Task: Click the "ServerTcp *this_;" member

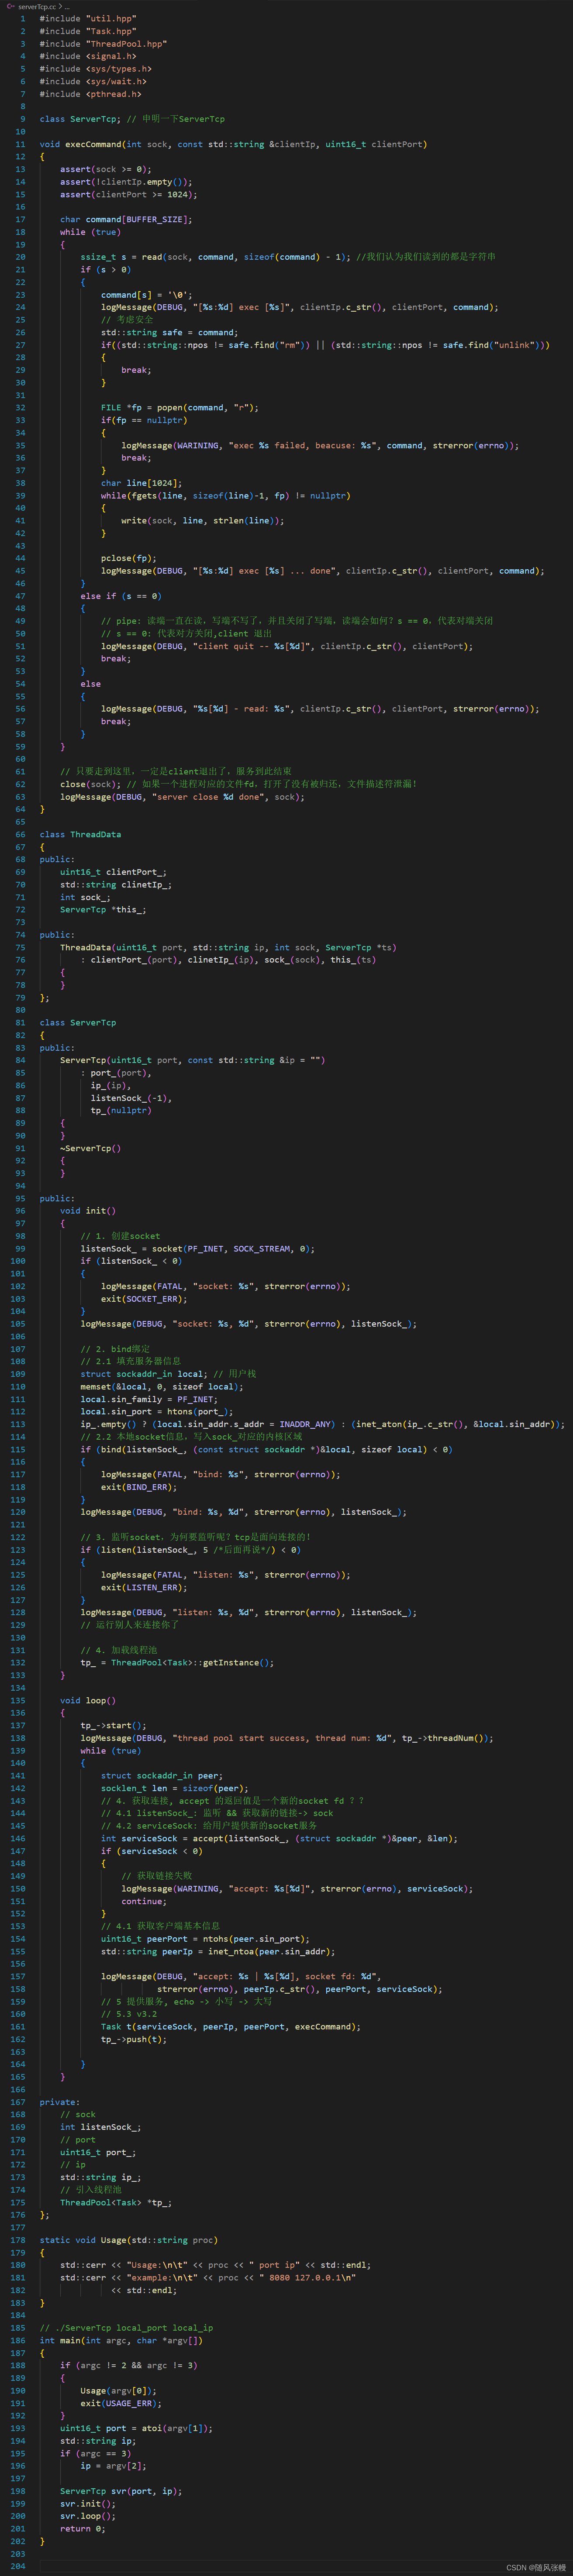Action: tap(103, 910)
